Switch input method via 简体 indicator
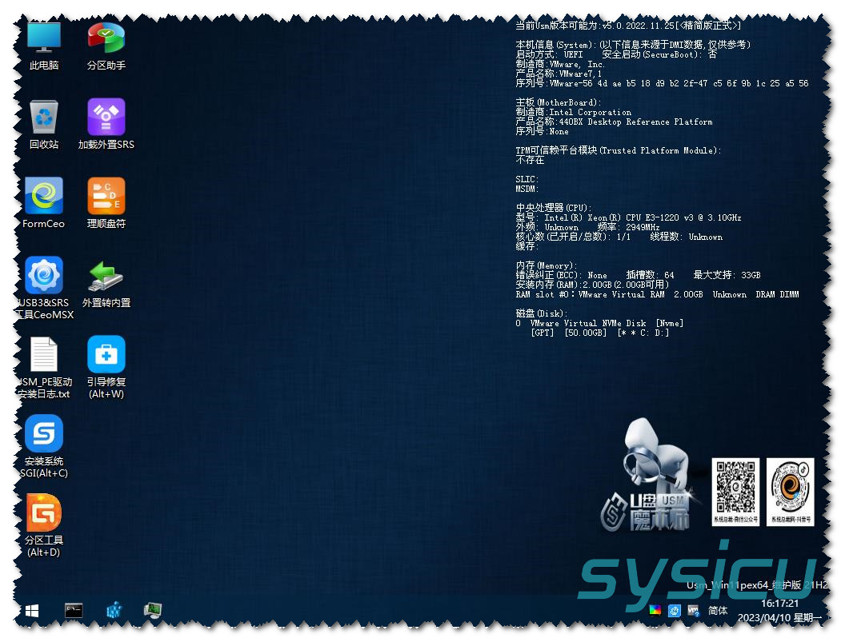The height and width of the screenshot is (642, 845). pos(718,611)
